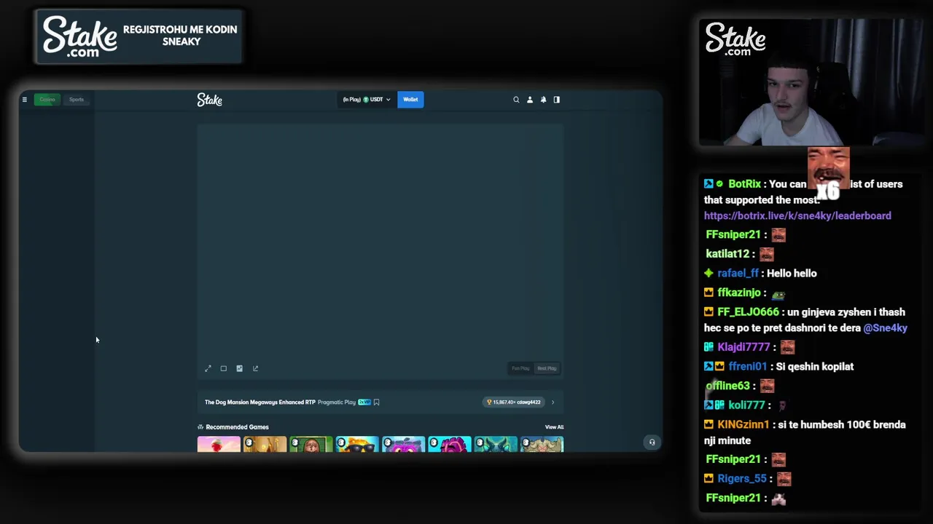
Task: Enable theatre mode for the game
Action: click(224, 368)
